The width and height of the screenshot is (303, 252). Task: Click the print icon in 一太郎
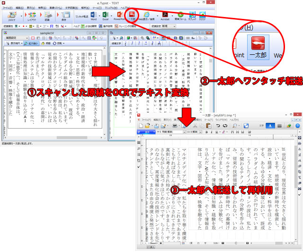pyautogui.click(x=175, y=126)
